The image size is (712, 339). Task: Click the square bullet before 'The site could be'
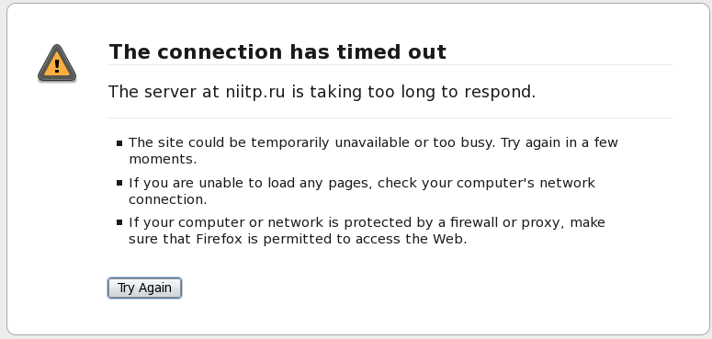[119, 143]
